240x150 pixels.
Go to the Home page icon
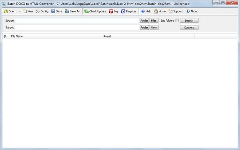pyautogui.click(x=160, y=11)
